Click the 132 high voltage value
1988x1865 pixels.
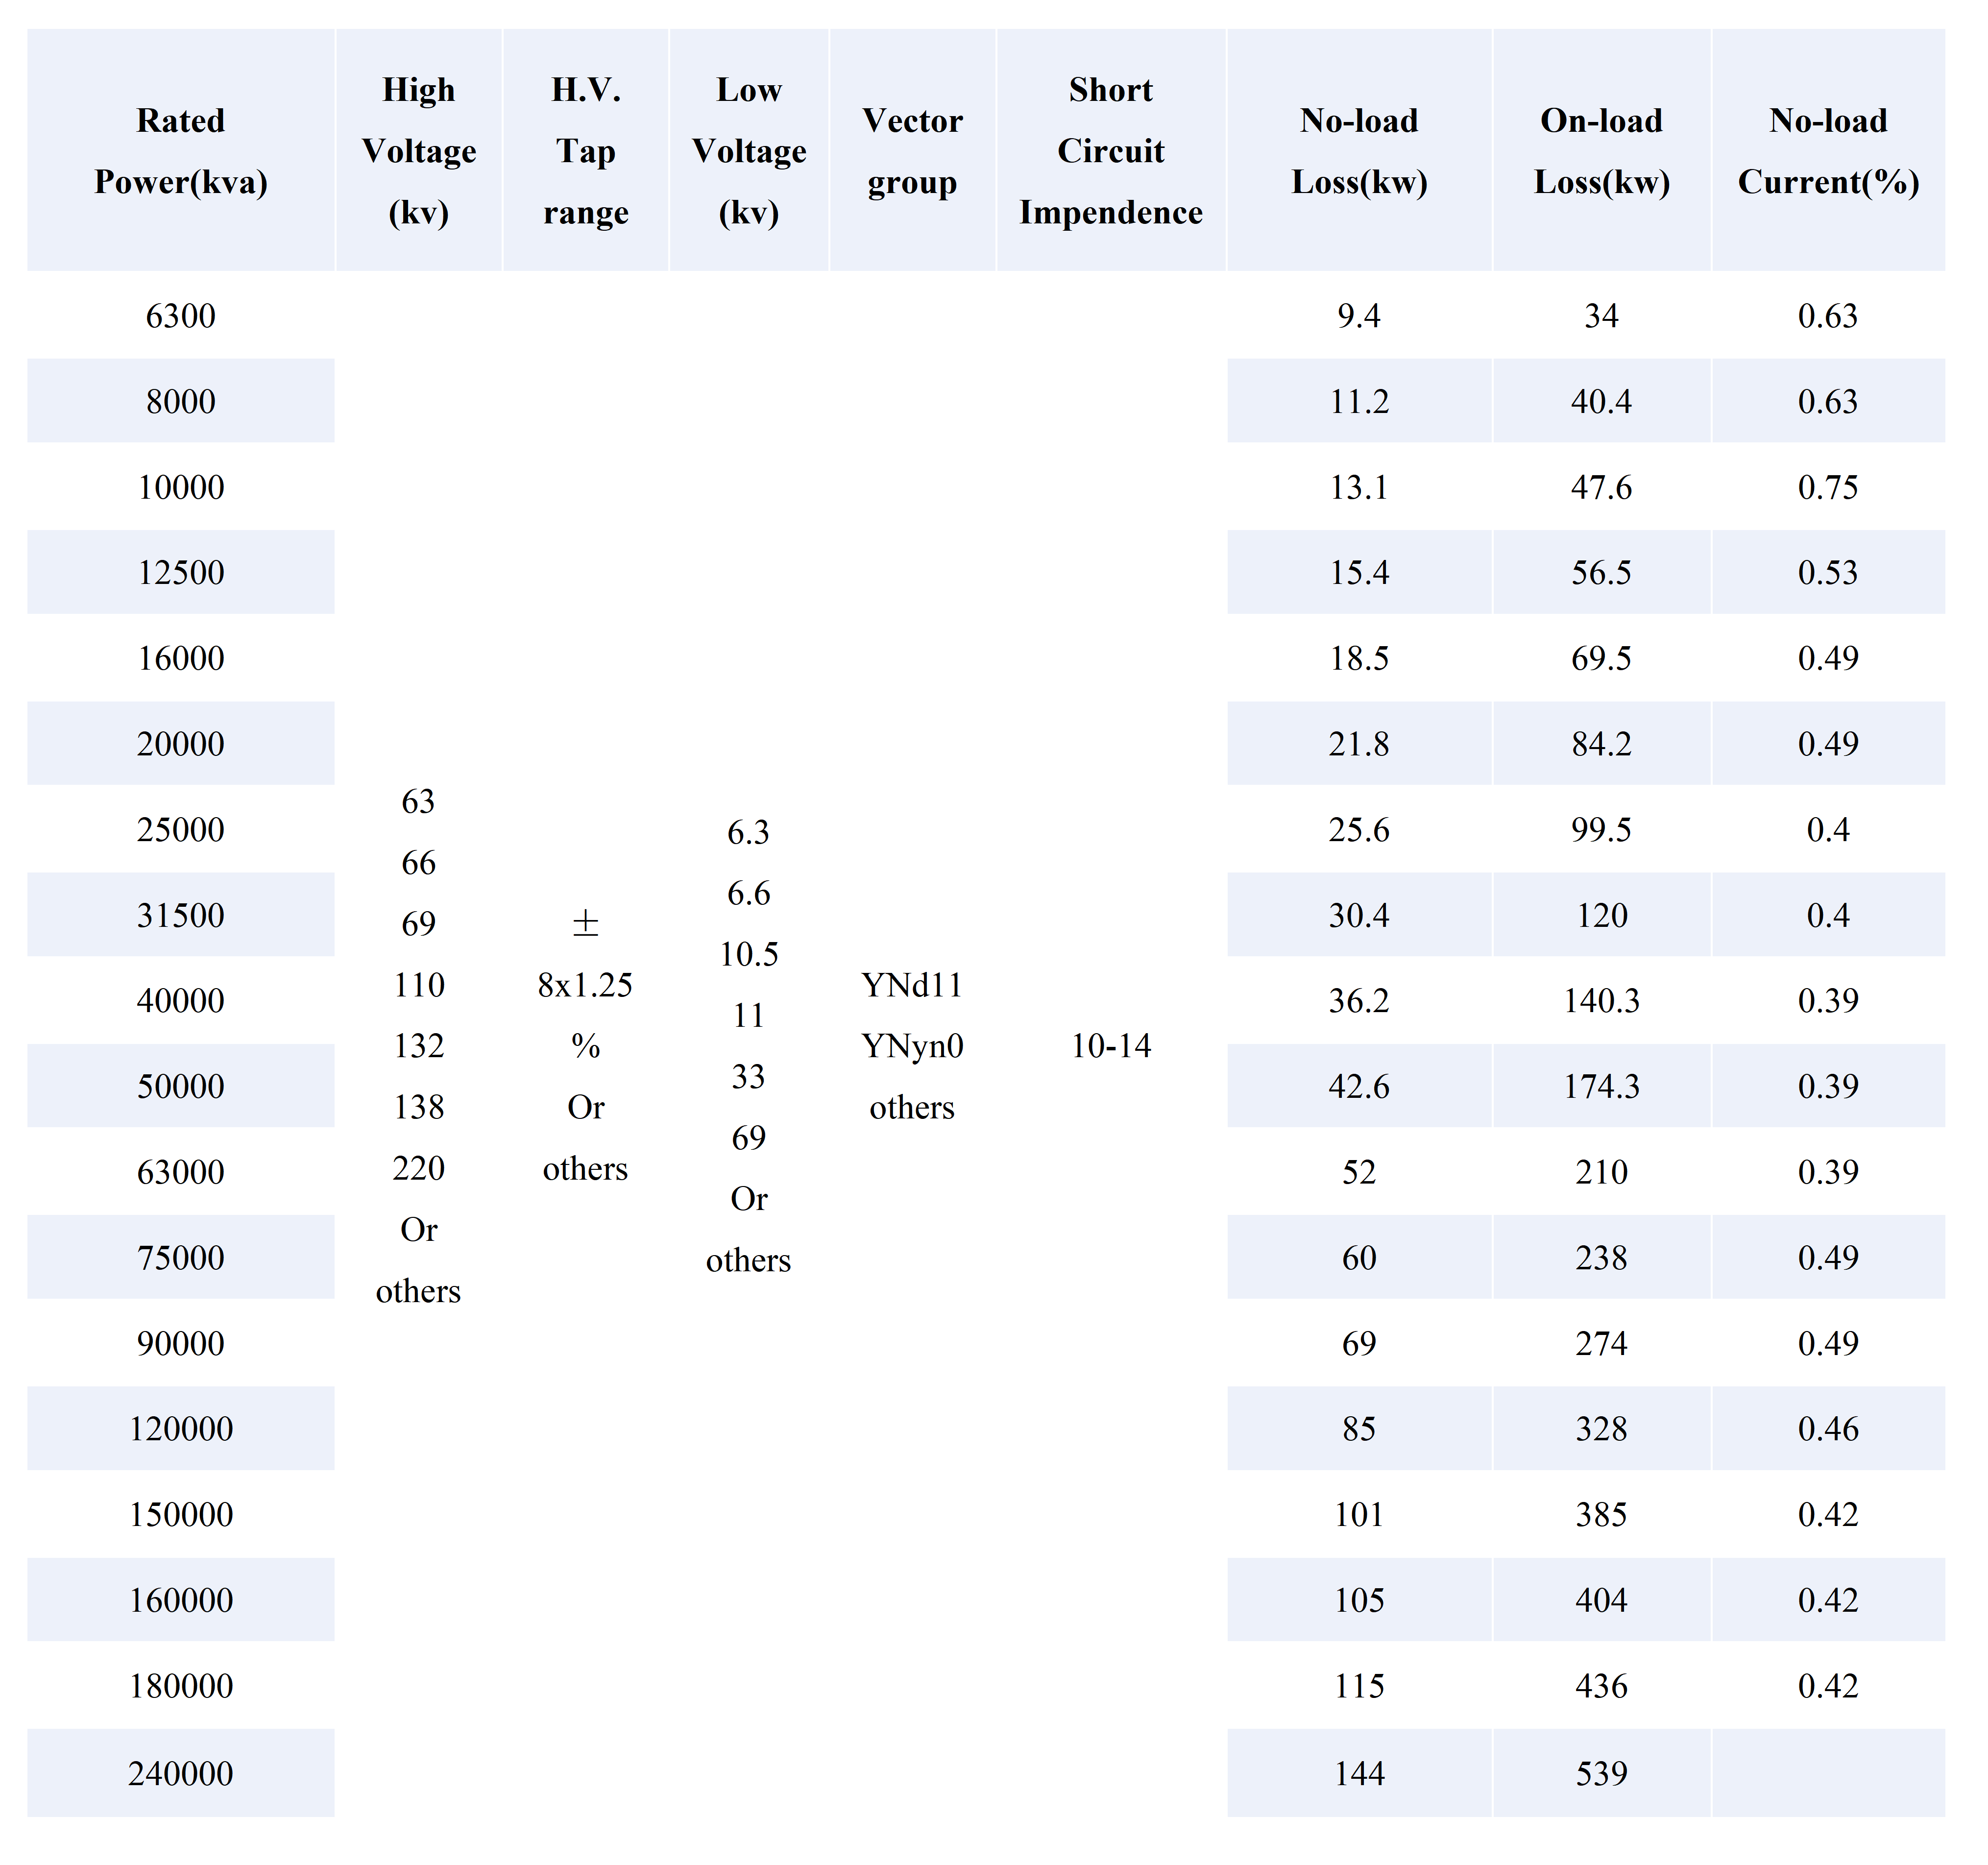click(419, 1046)
